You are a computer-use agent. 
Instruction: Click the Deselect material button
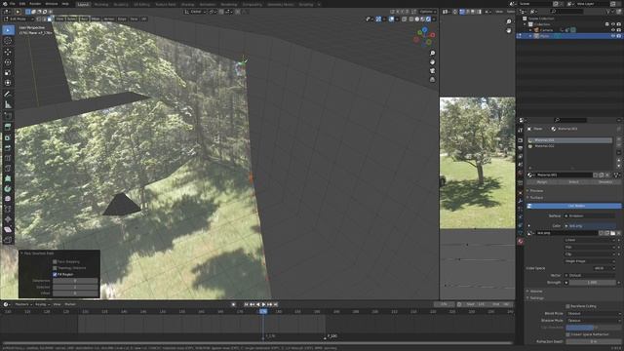click(x=605, y=182)
